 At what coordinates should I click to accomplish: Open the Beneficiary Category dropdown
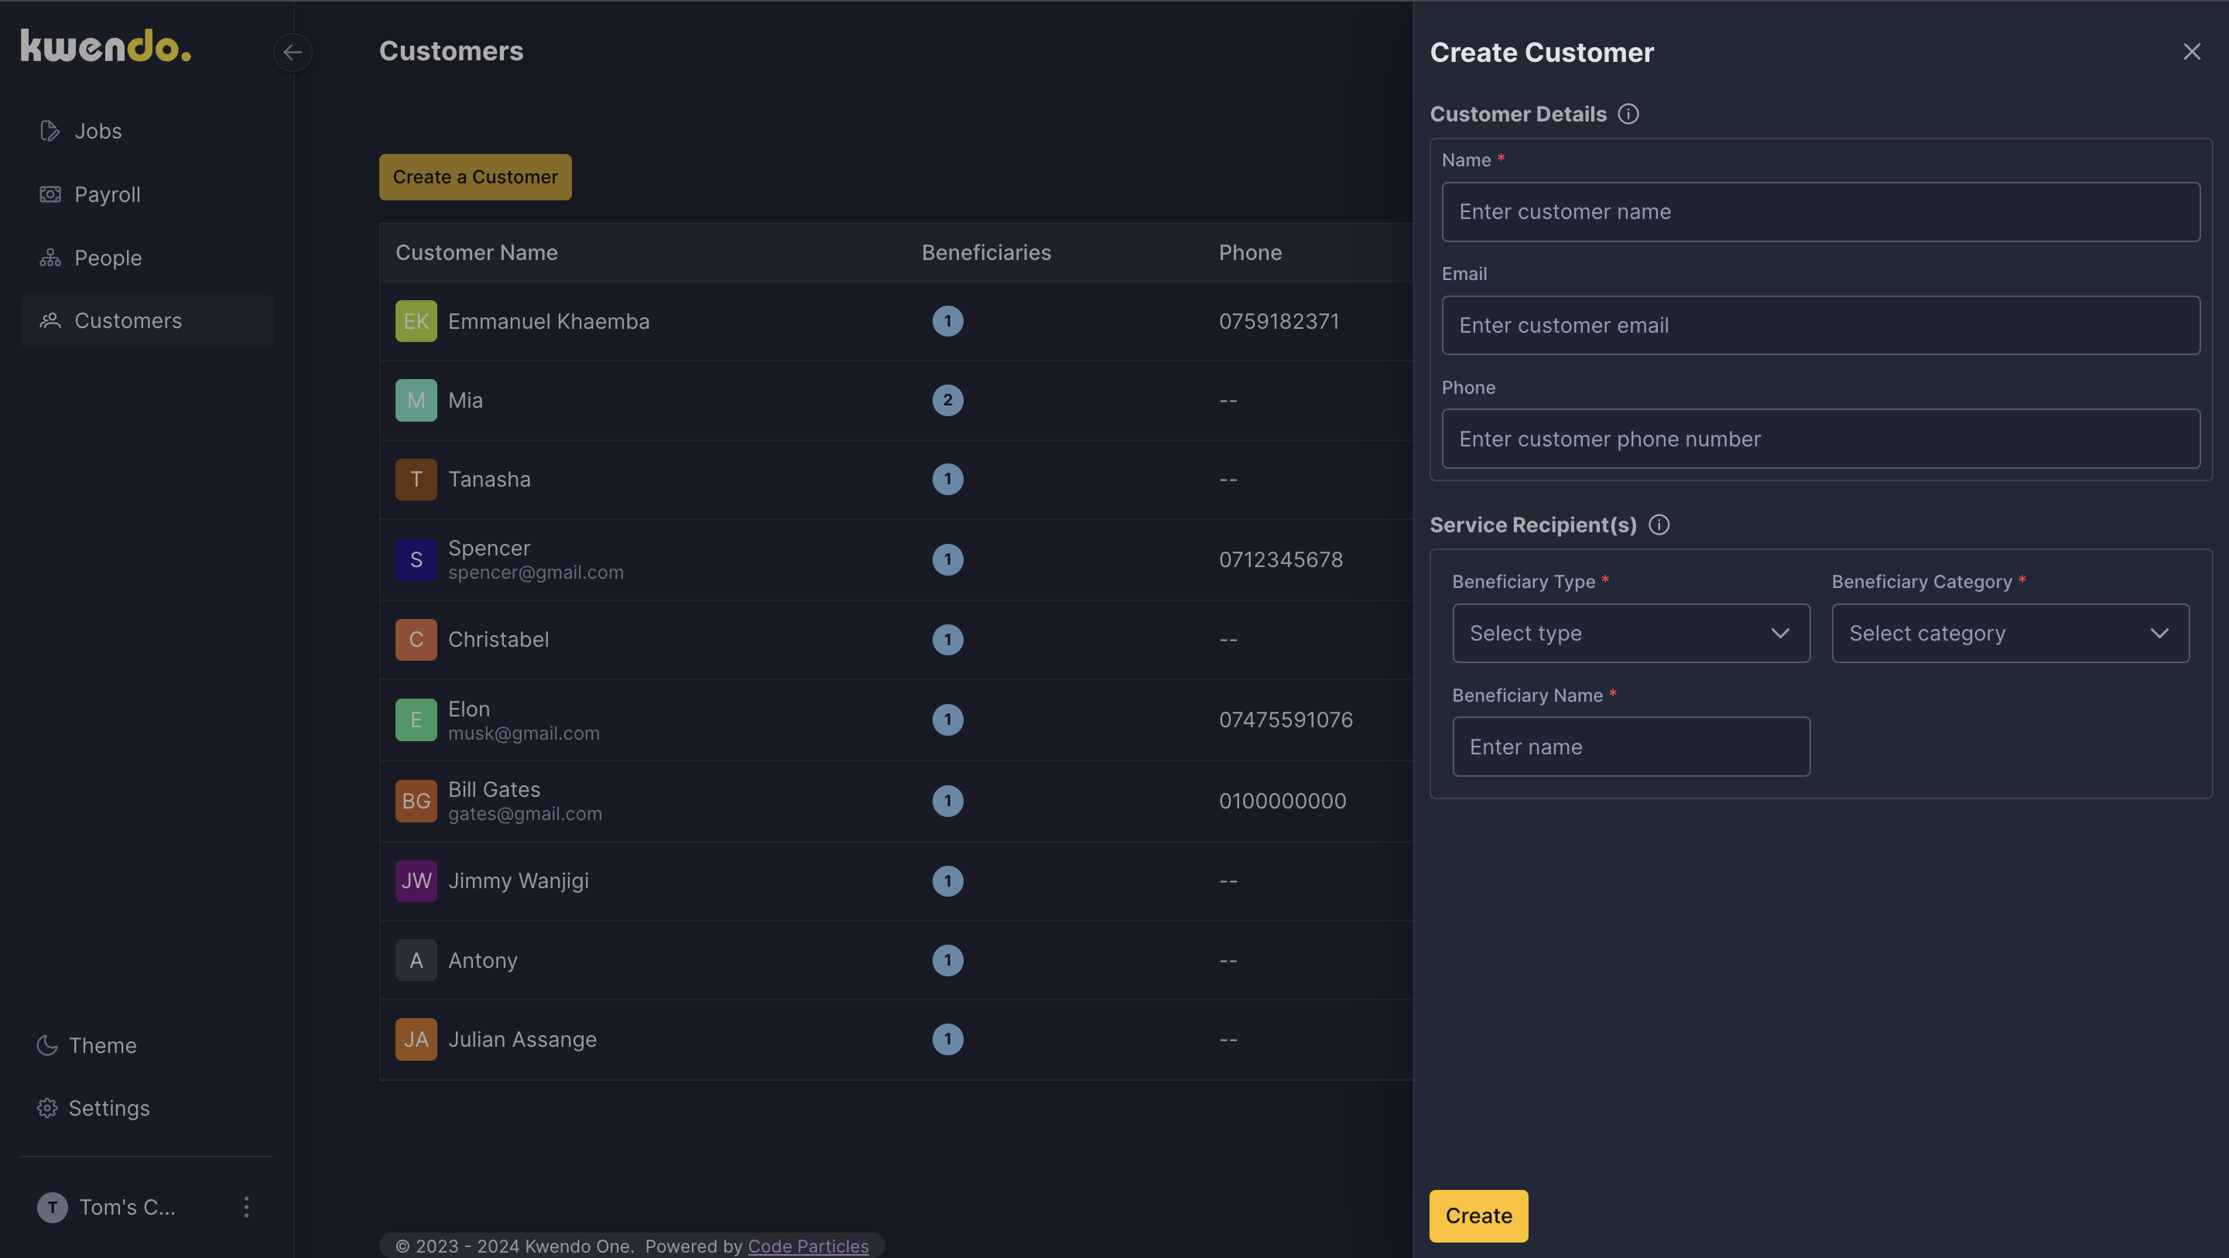click(x=2010, y=632)
